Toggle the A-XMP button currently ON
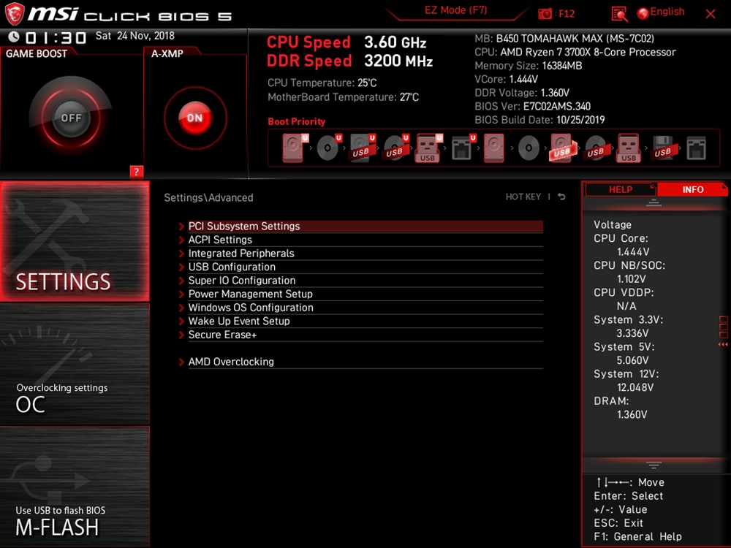The width and height of the screenshot is (731, 548). 195,118
